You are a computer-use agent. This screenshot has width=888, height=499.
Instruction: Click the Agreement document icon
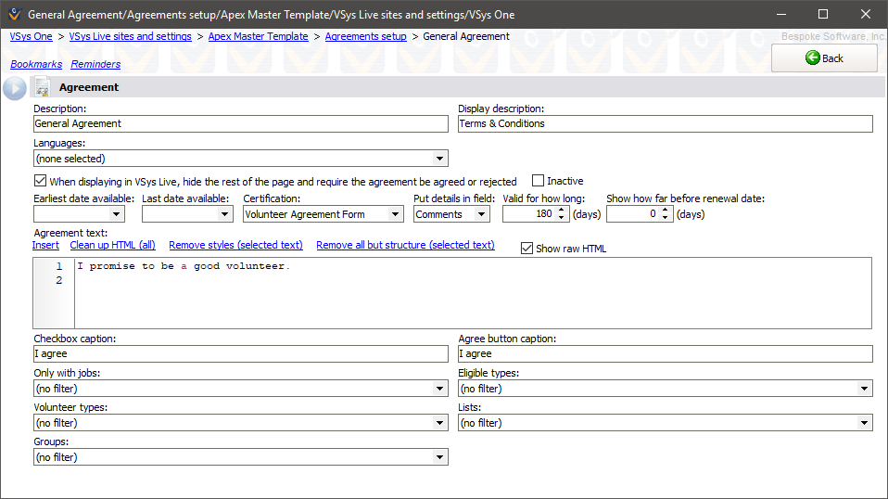42,88
